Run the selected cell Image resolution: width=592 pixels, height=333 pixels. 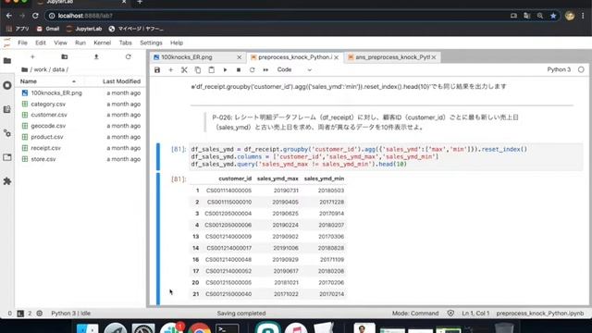pos(225,70)
